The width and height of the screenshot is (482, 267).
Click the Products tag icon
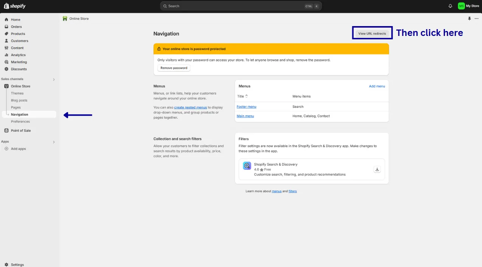[6, 34]
